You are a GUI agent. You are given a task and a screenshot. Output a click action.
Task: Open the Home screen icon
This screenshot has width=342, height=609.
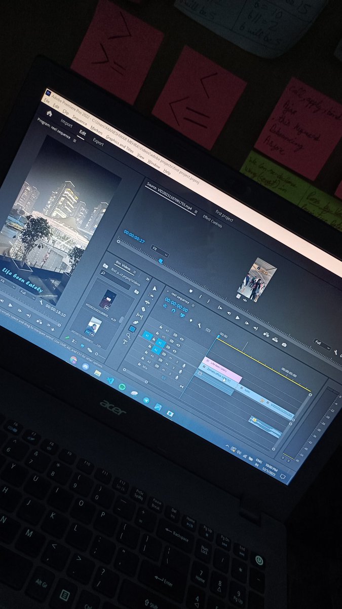(49, 113)
